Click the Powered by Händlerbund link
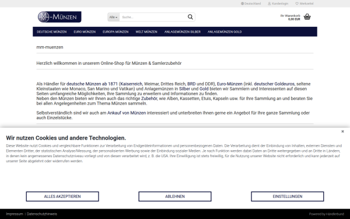This screenshot has height=219, width=350. pos(326,214)
